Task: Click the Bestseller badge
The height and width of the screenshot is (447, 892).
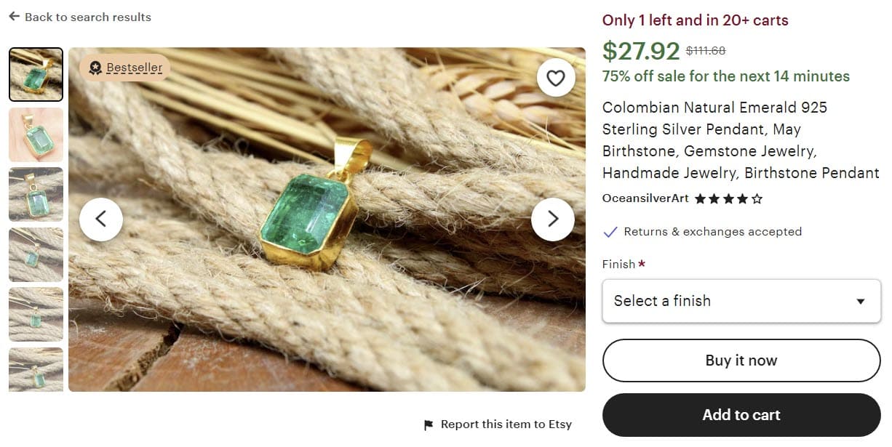Action: point(125,68)
